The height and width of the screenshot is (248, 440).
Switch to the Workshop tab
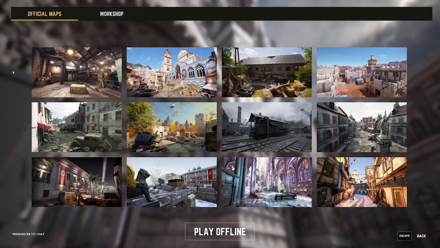coord(111,14)
